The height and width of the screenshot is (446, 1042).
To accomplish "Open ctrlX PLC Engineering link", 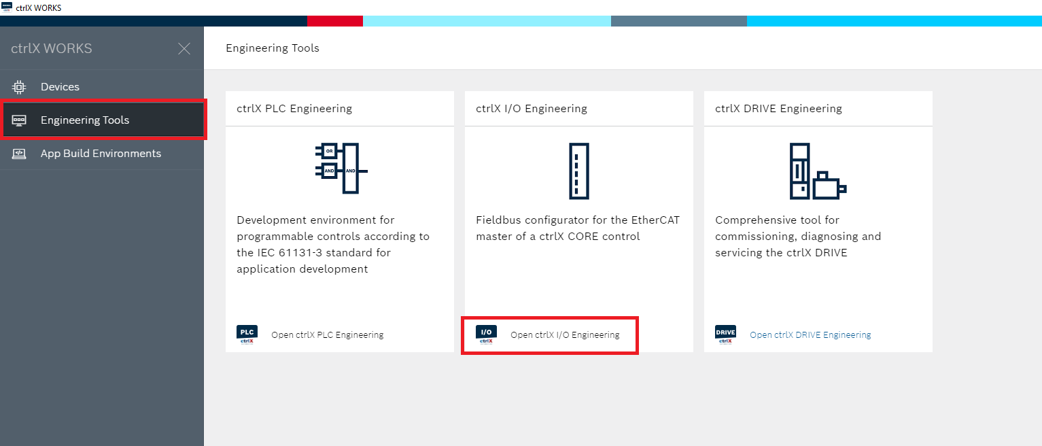I will (327, 335).
